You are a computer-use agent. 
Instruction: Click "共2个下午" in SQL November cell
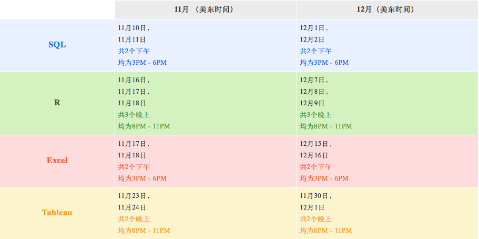(134, 51)
